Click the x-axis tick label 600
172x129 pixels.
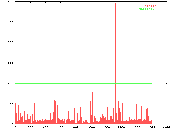(x=60, y=127)
